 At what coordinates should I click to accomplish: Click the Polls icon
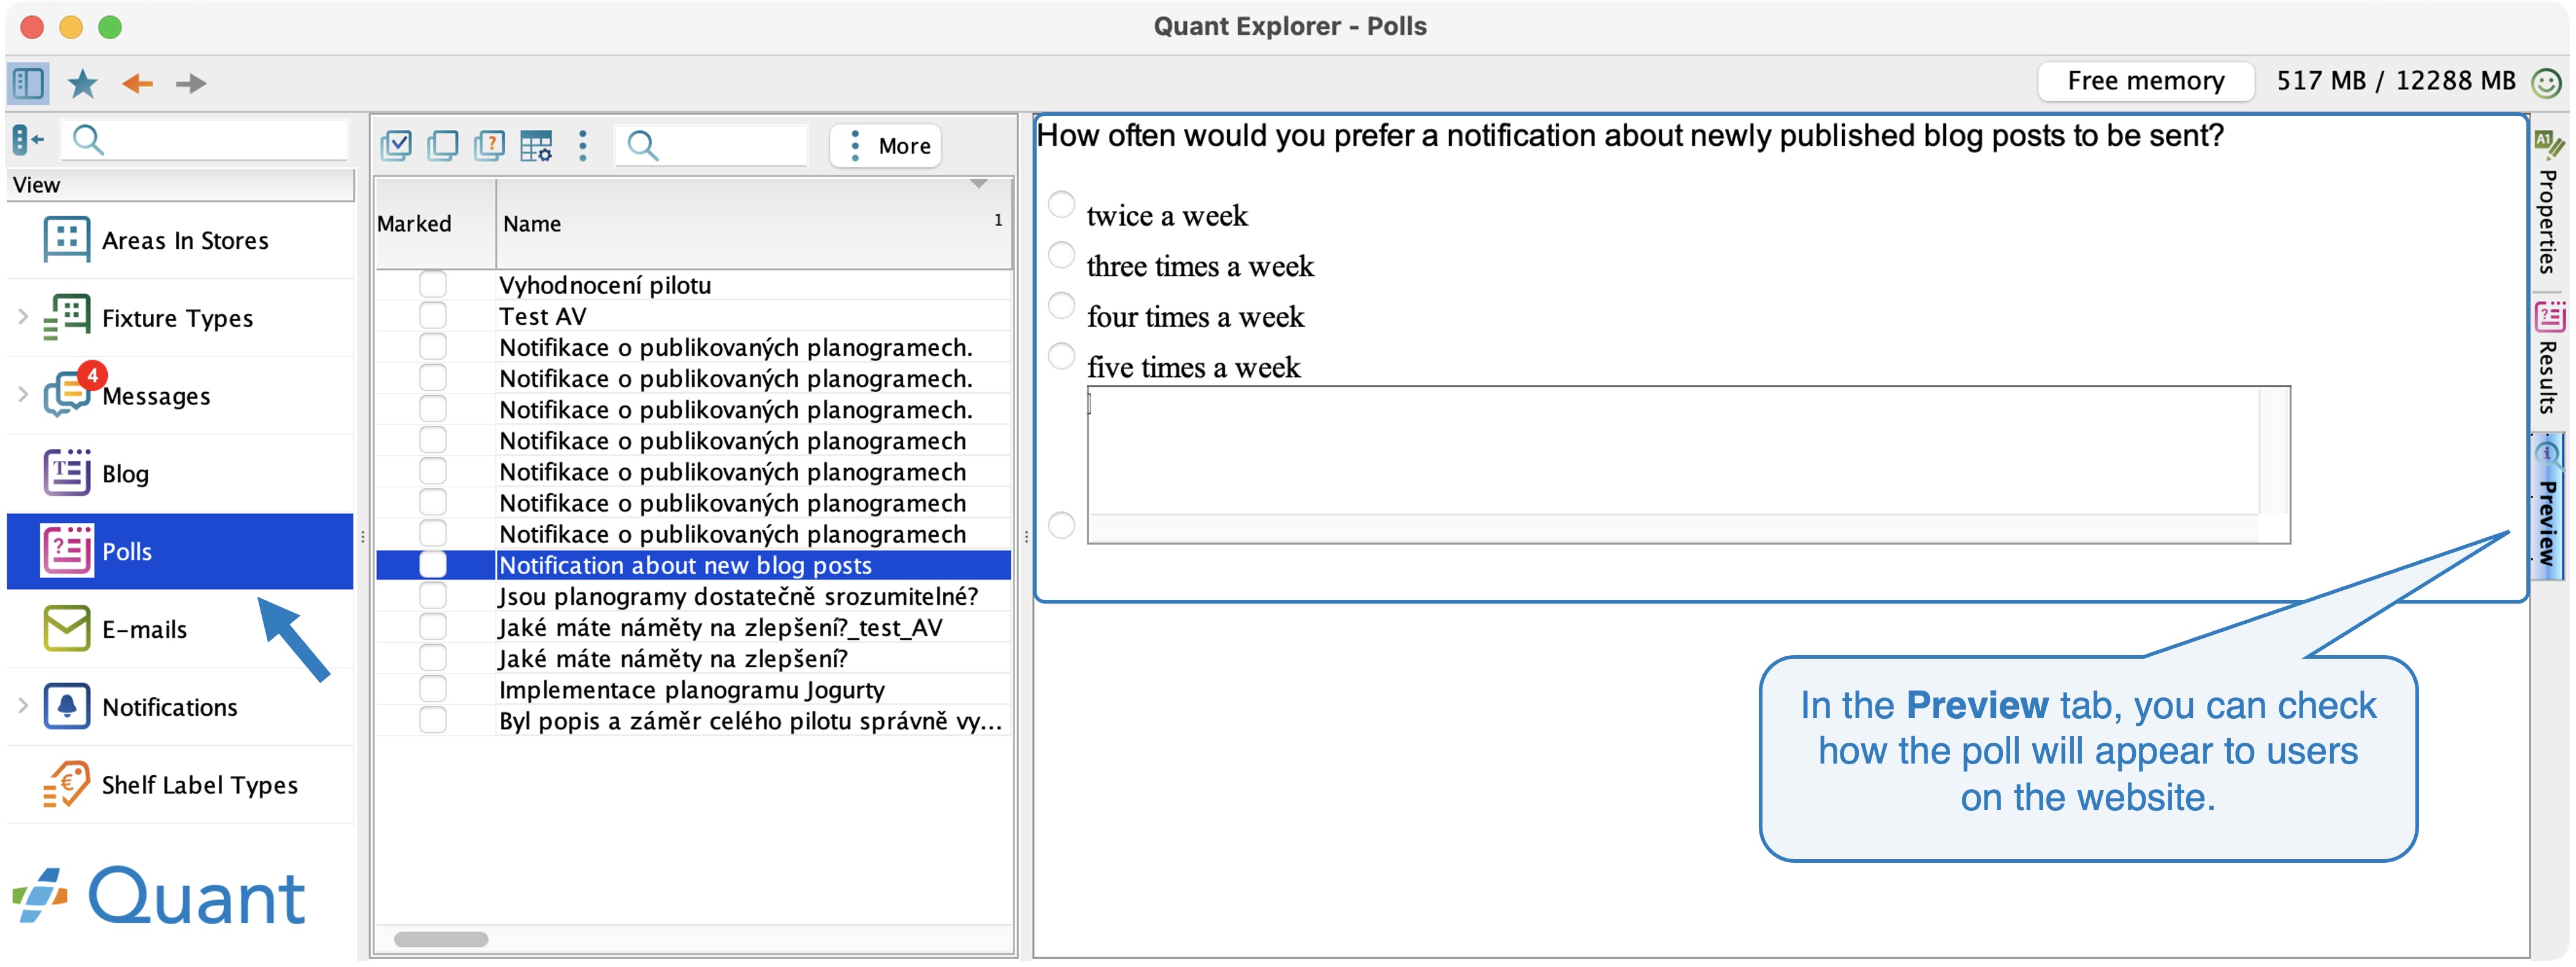click(66, 551)
